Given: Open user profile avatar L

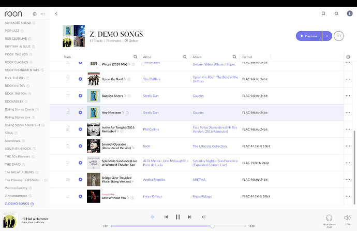Looking at the screenshot, I should click(x=349, y=13).
